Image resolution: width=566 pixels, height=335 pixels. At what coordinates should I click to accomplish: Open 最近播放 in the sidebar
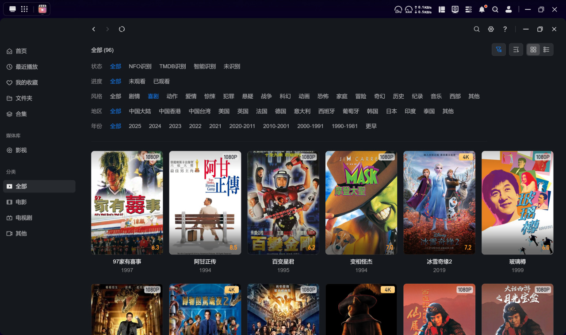39,67
